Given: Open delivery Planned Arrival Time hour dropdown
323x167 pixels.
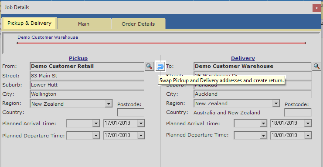Looking at the screenshot, I should pyautogui.click(x=263, y=123).
